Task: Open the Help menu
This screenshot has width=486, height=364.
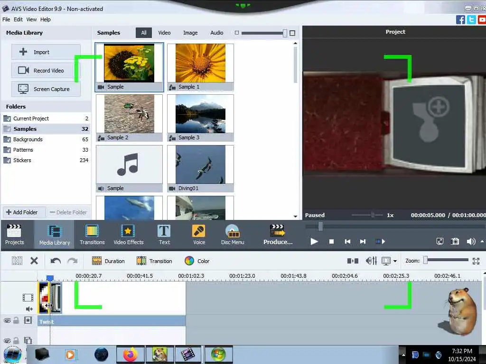Action: click(x=45, y=19)
